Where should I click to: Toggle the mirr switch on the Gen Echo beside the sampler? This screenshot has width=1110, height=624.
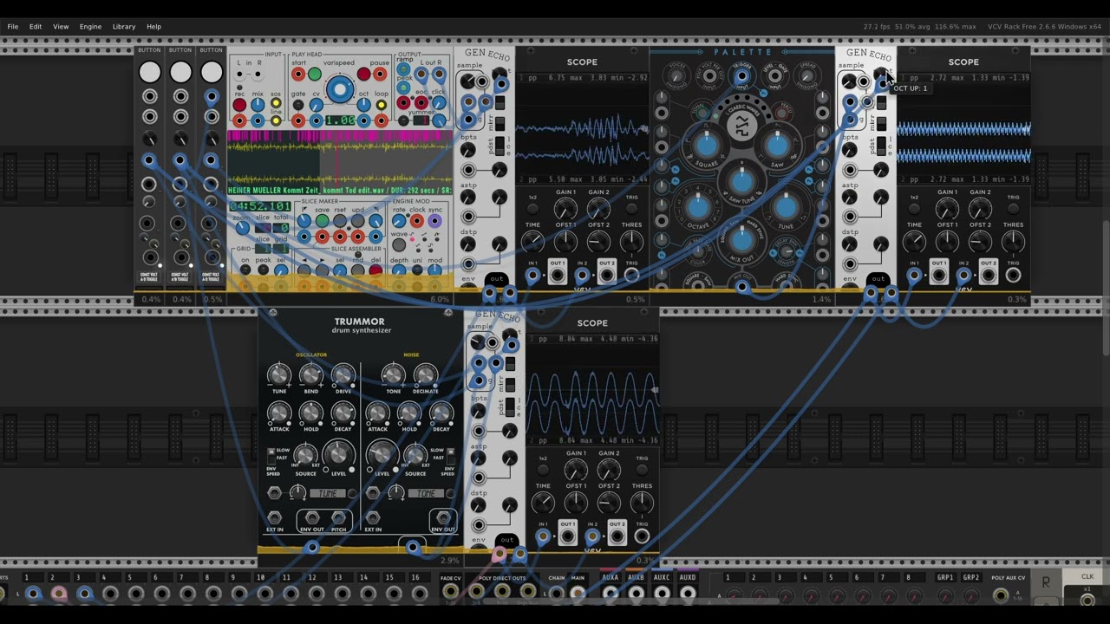coord(499,124)
